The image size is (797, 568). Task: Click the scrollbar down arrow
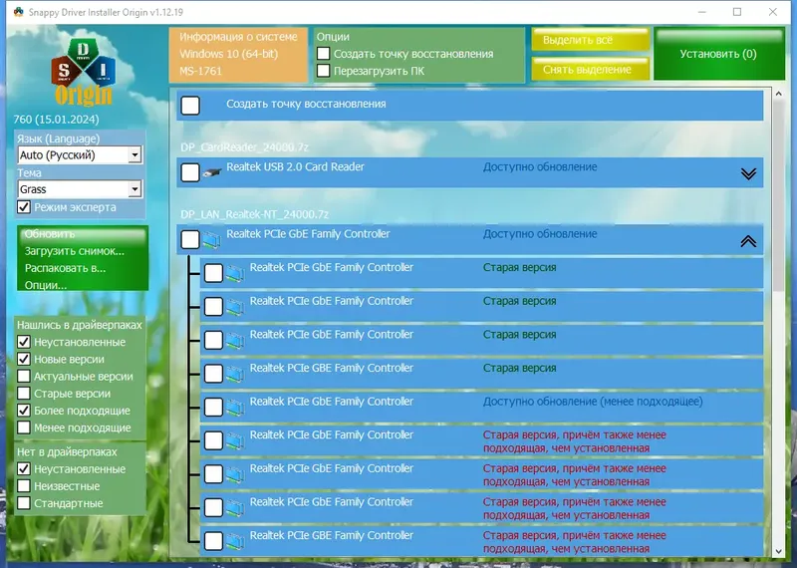(778, 551)
